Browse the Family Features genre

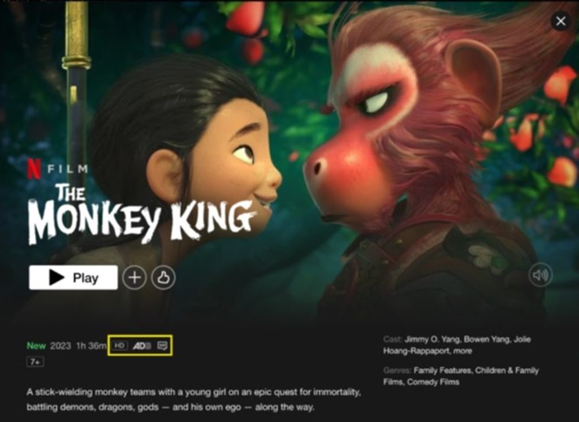[x=442, y=370]
